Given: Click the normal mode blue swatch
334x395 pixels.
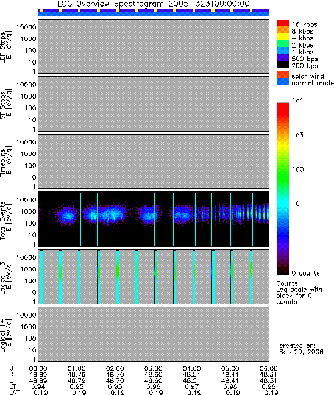Looking at the screenshot, I should [283, 81].
